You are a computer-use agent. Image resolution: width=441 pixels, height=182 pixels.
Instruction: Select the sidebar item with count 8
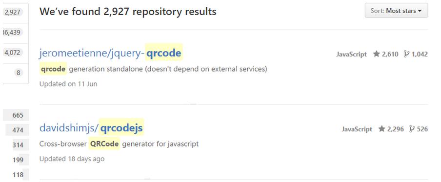tap(18, 73)
